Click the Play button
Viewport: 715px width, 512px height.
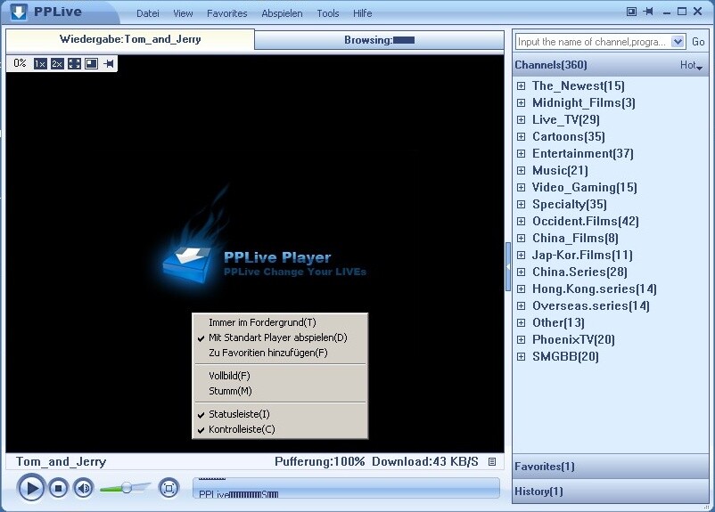31,488
